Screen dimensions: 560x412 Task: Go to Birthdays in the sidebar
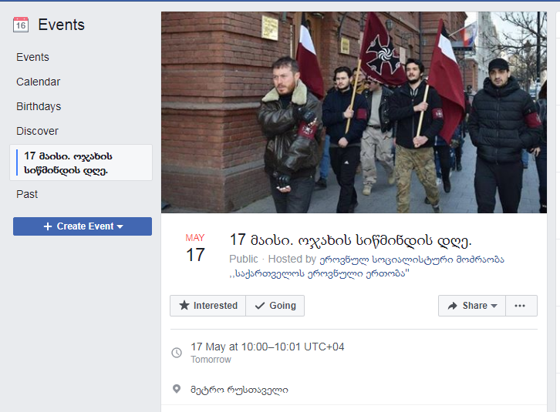pyautogui.click(x=39, y=106)
